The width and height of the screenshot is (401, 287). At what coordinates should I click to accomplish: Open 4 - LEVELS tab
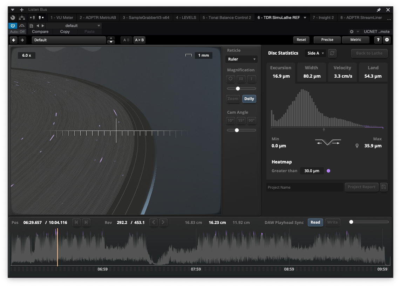tap(186, 17)
